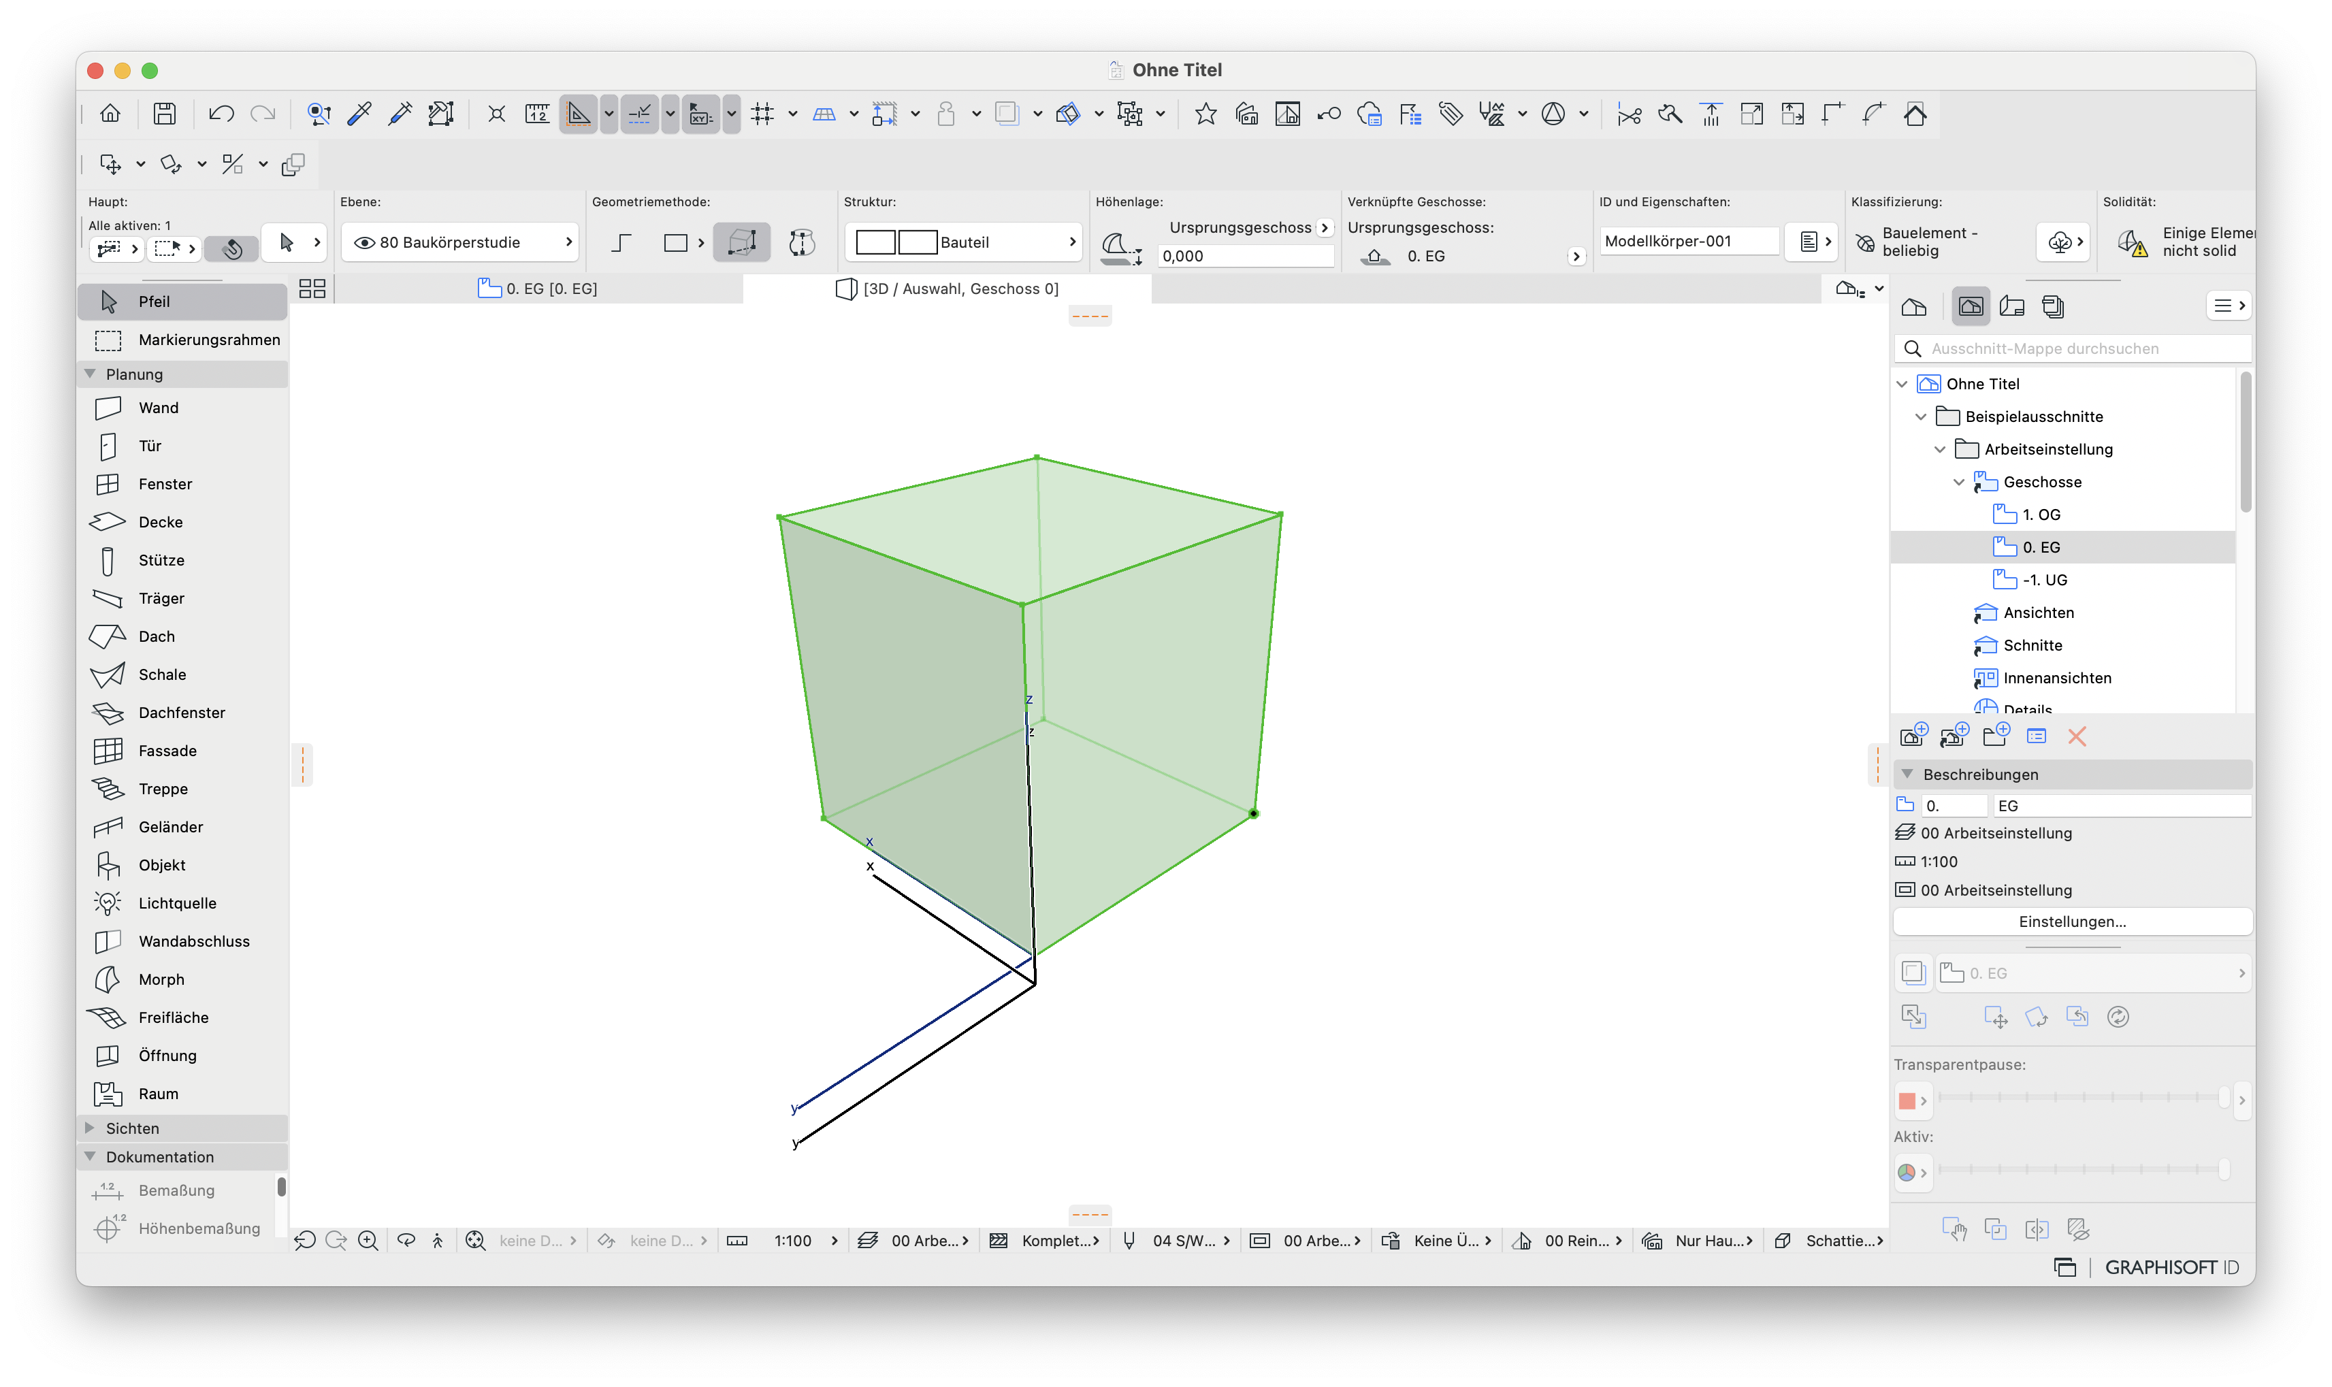
Task: Toggle layer visibility eye for 80 Baukörperstudie
Action: [x=363, y=242]
